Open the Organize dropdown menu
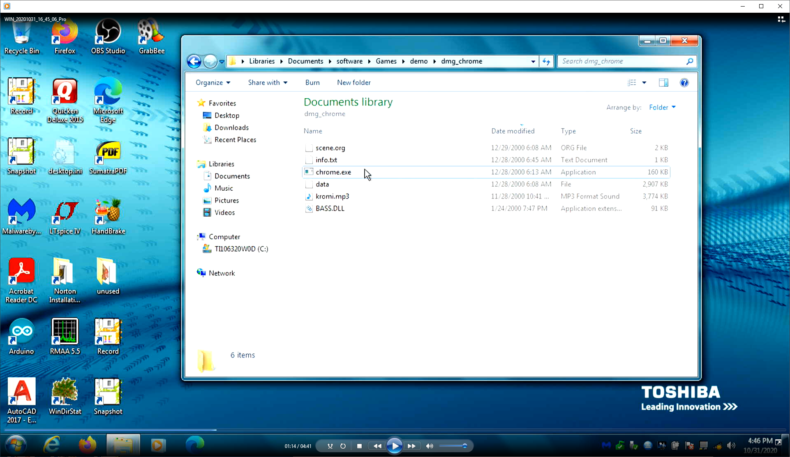This screenshot has height=457, width=790. 213,83
